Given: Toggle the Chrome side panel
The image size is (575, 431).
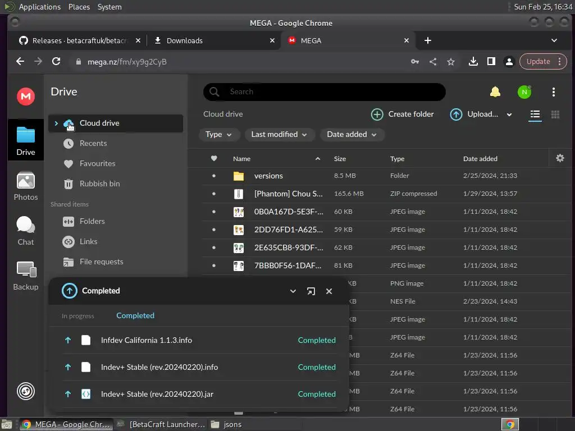Looking at the screenshot, I should pyautogui.click(x=491, y=62).
